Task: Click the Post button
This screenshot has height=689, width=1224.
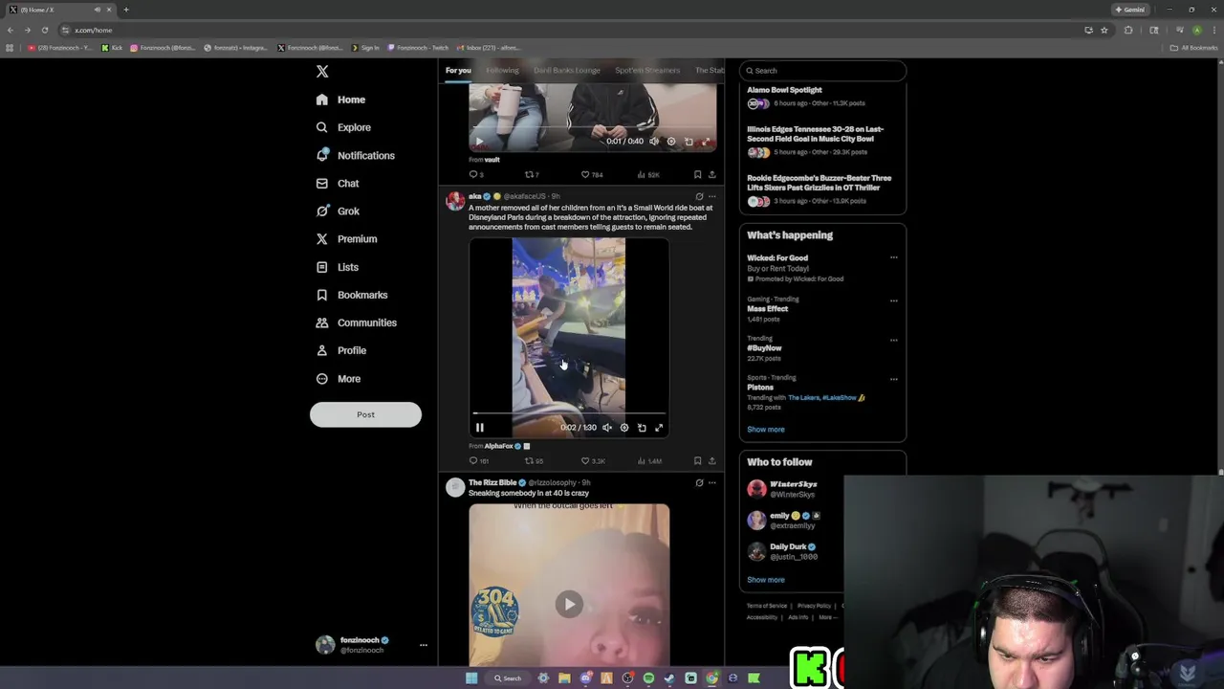Action: pyautogui.click(x=365, y=414)
